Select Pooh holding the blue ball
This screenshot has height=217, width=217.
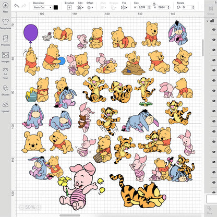(x=54, y=57)
